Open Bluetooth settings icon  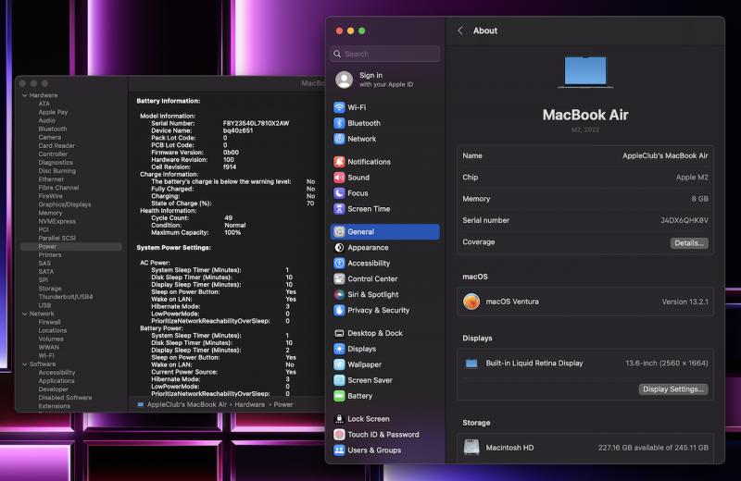(x=339, y=123)
